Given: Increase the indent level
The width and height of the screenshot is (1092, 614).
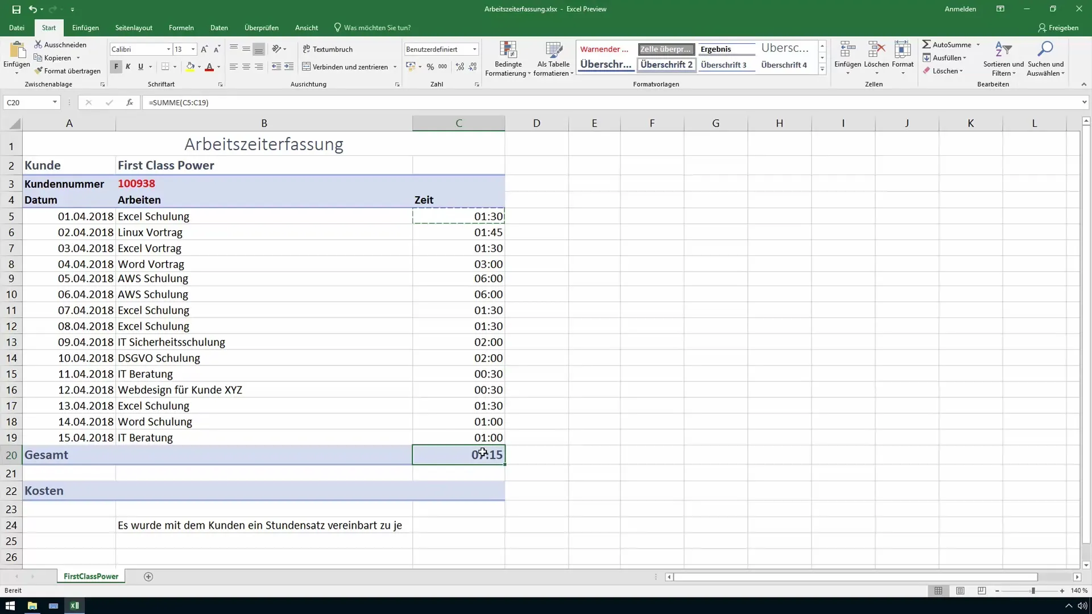Looking at the screenshot, I should click(x=289, y=67).
